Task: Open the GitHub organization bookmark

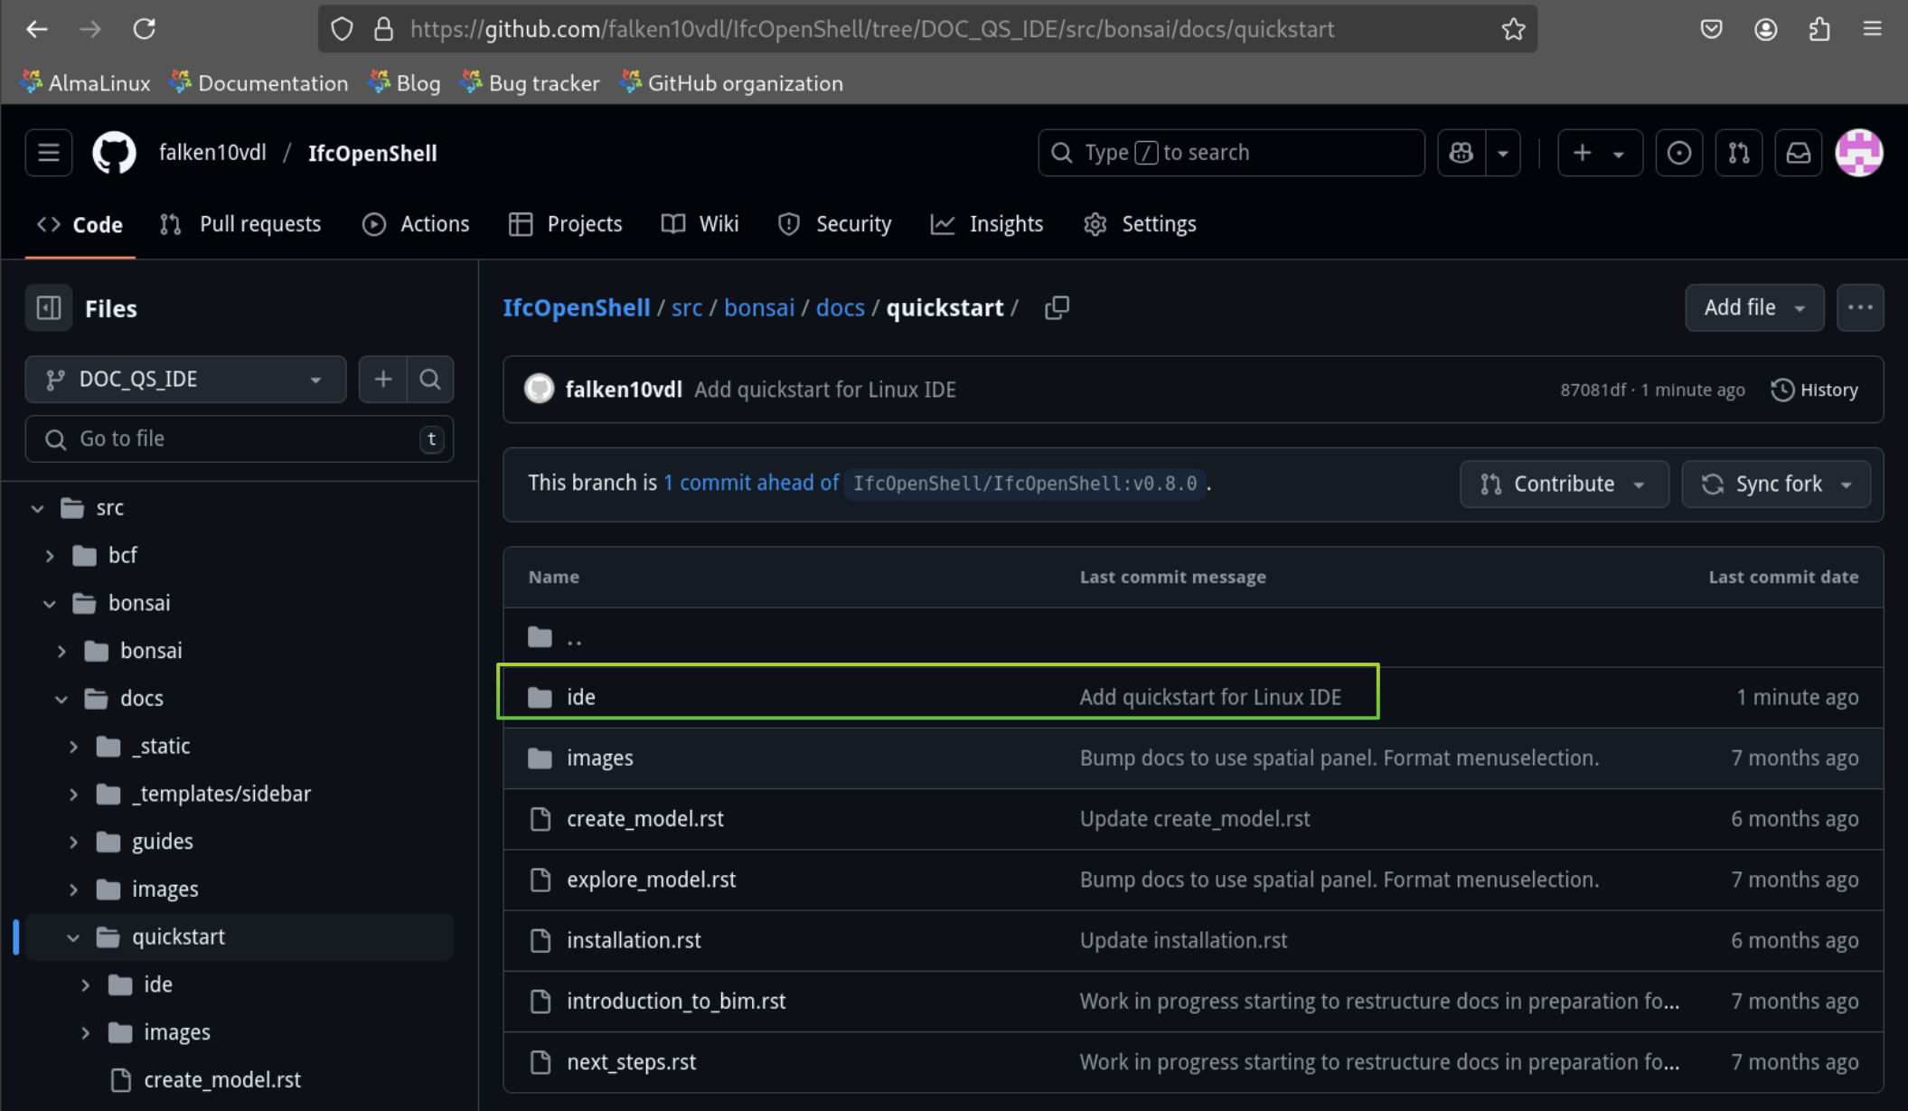Action: click(x=732, y=83)
